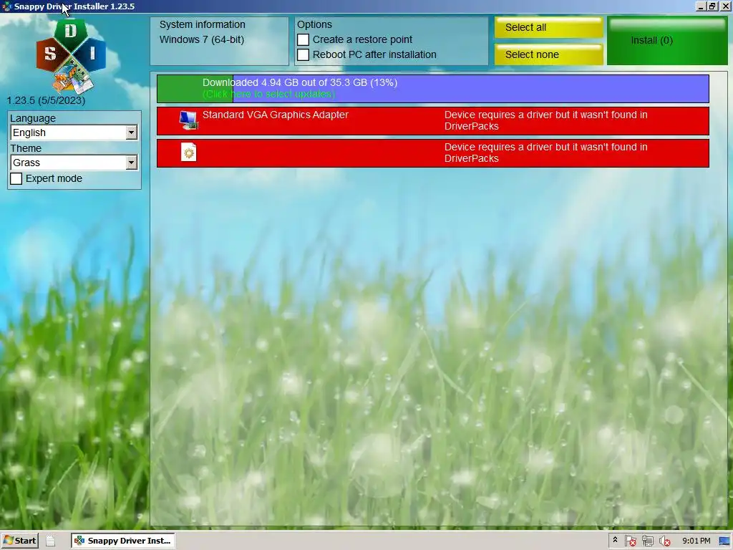The width and height of the screenshot is (733, 550).
Task: Click the Show Desktop icon by the clock
Action: (x=724, y=541)
